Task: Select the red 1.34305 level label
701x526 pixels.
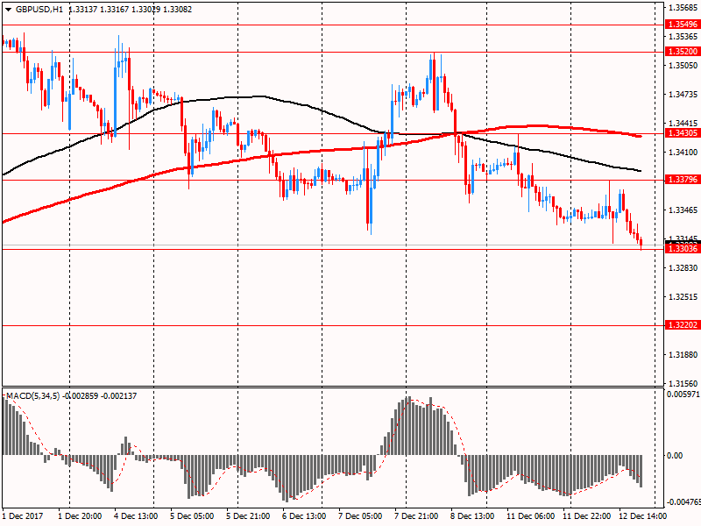Action: (683, 133)
